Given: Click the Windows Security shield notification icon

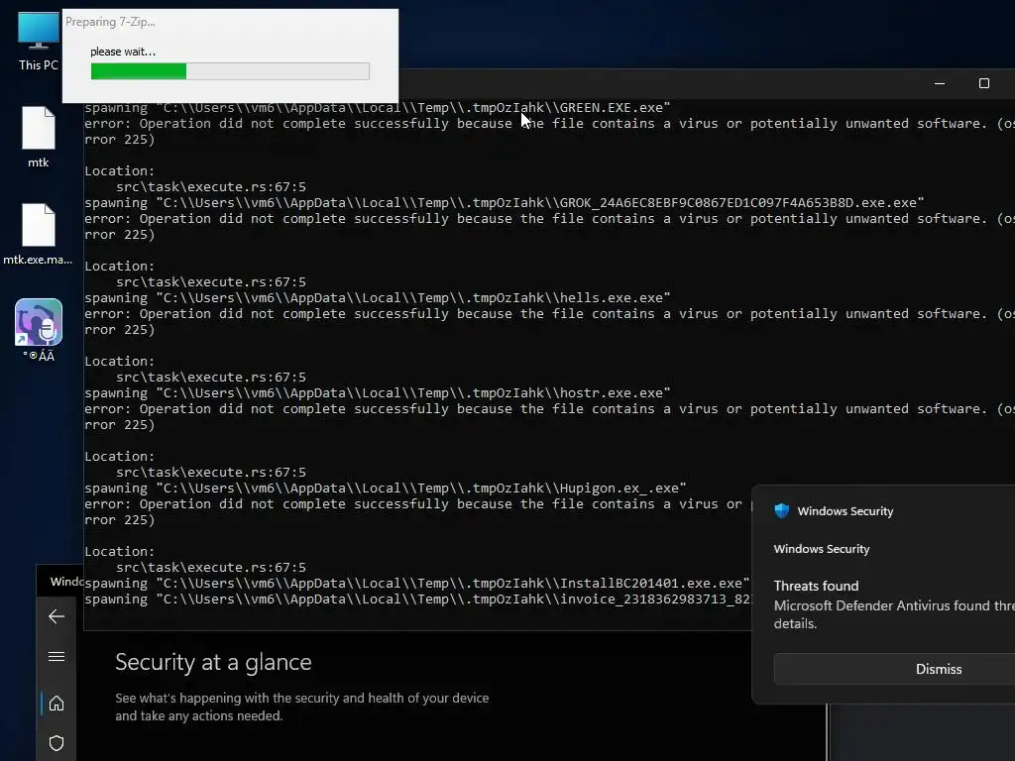Looking at the screenshot, I should pyautogui.click(x=782, y=510).
